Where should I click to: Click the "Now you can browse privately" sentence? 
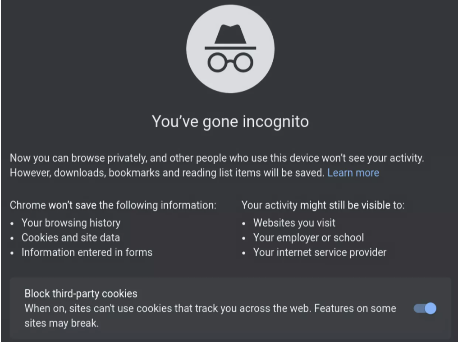(217, 158)
